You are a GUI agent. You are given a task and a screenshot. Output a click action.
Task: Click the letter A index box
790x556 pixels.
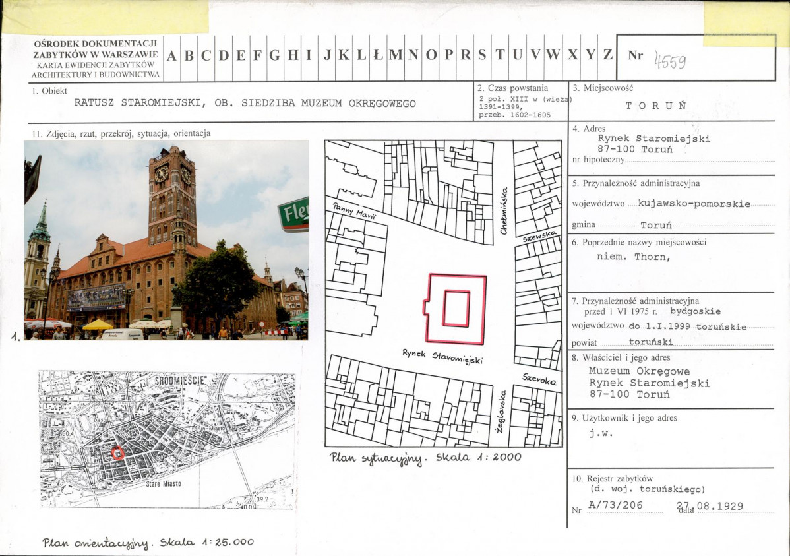coord(171,56)
